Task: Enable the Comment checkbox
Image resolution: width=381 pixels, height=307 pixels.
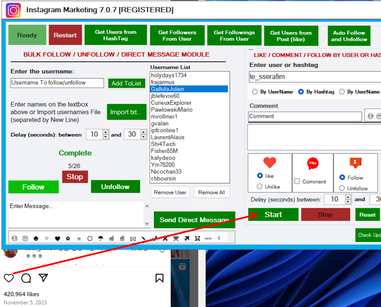Action: click(x=297, y=181)
